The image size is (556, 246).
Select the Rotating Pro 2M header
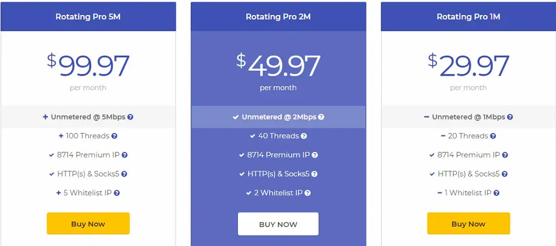[279, 17]
